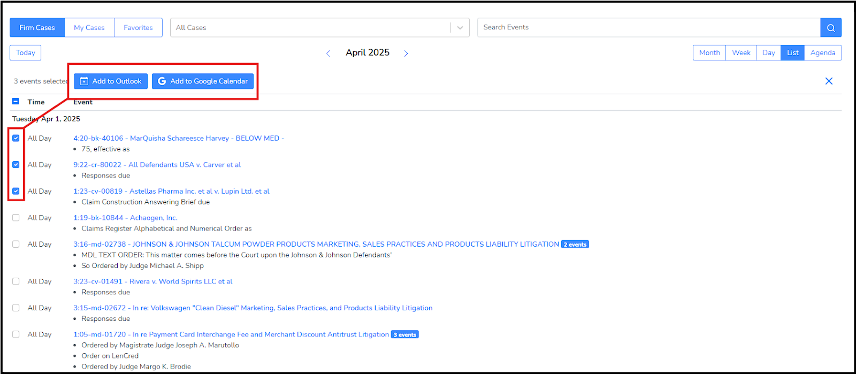Switch to Favorites tab
Image resolution: width=856 pixels, height=374 pixels.
(x=138, y=28)
